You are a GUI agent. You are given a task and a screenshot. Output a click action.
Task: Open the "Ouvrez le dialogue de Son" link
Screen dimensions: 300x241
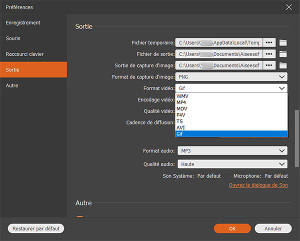pos(258,185)
